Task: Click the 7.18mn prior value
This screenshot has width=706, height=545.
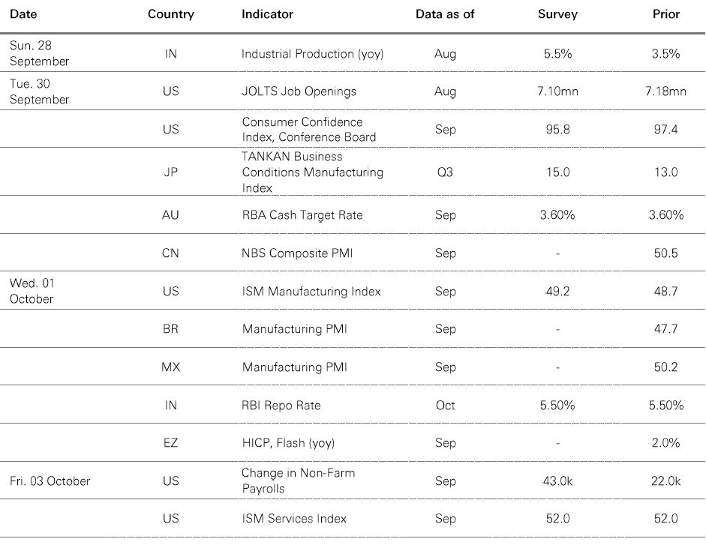Action: pyautogui.click(x=665, y=91)
